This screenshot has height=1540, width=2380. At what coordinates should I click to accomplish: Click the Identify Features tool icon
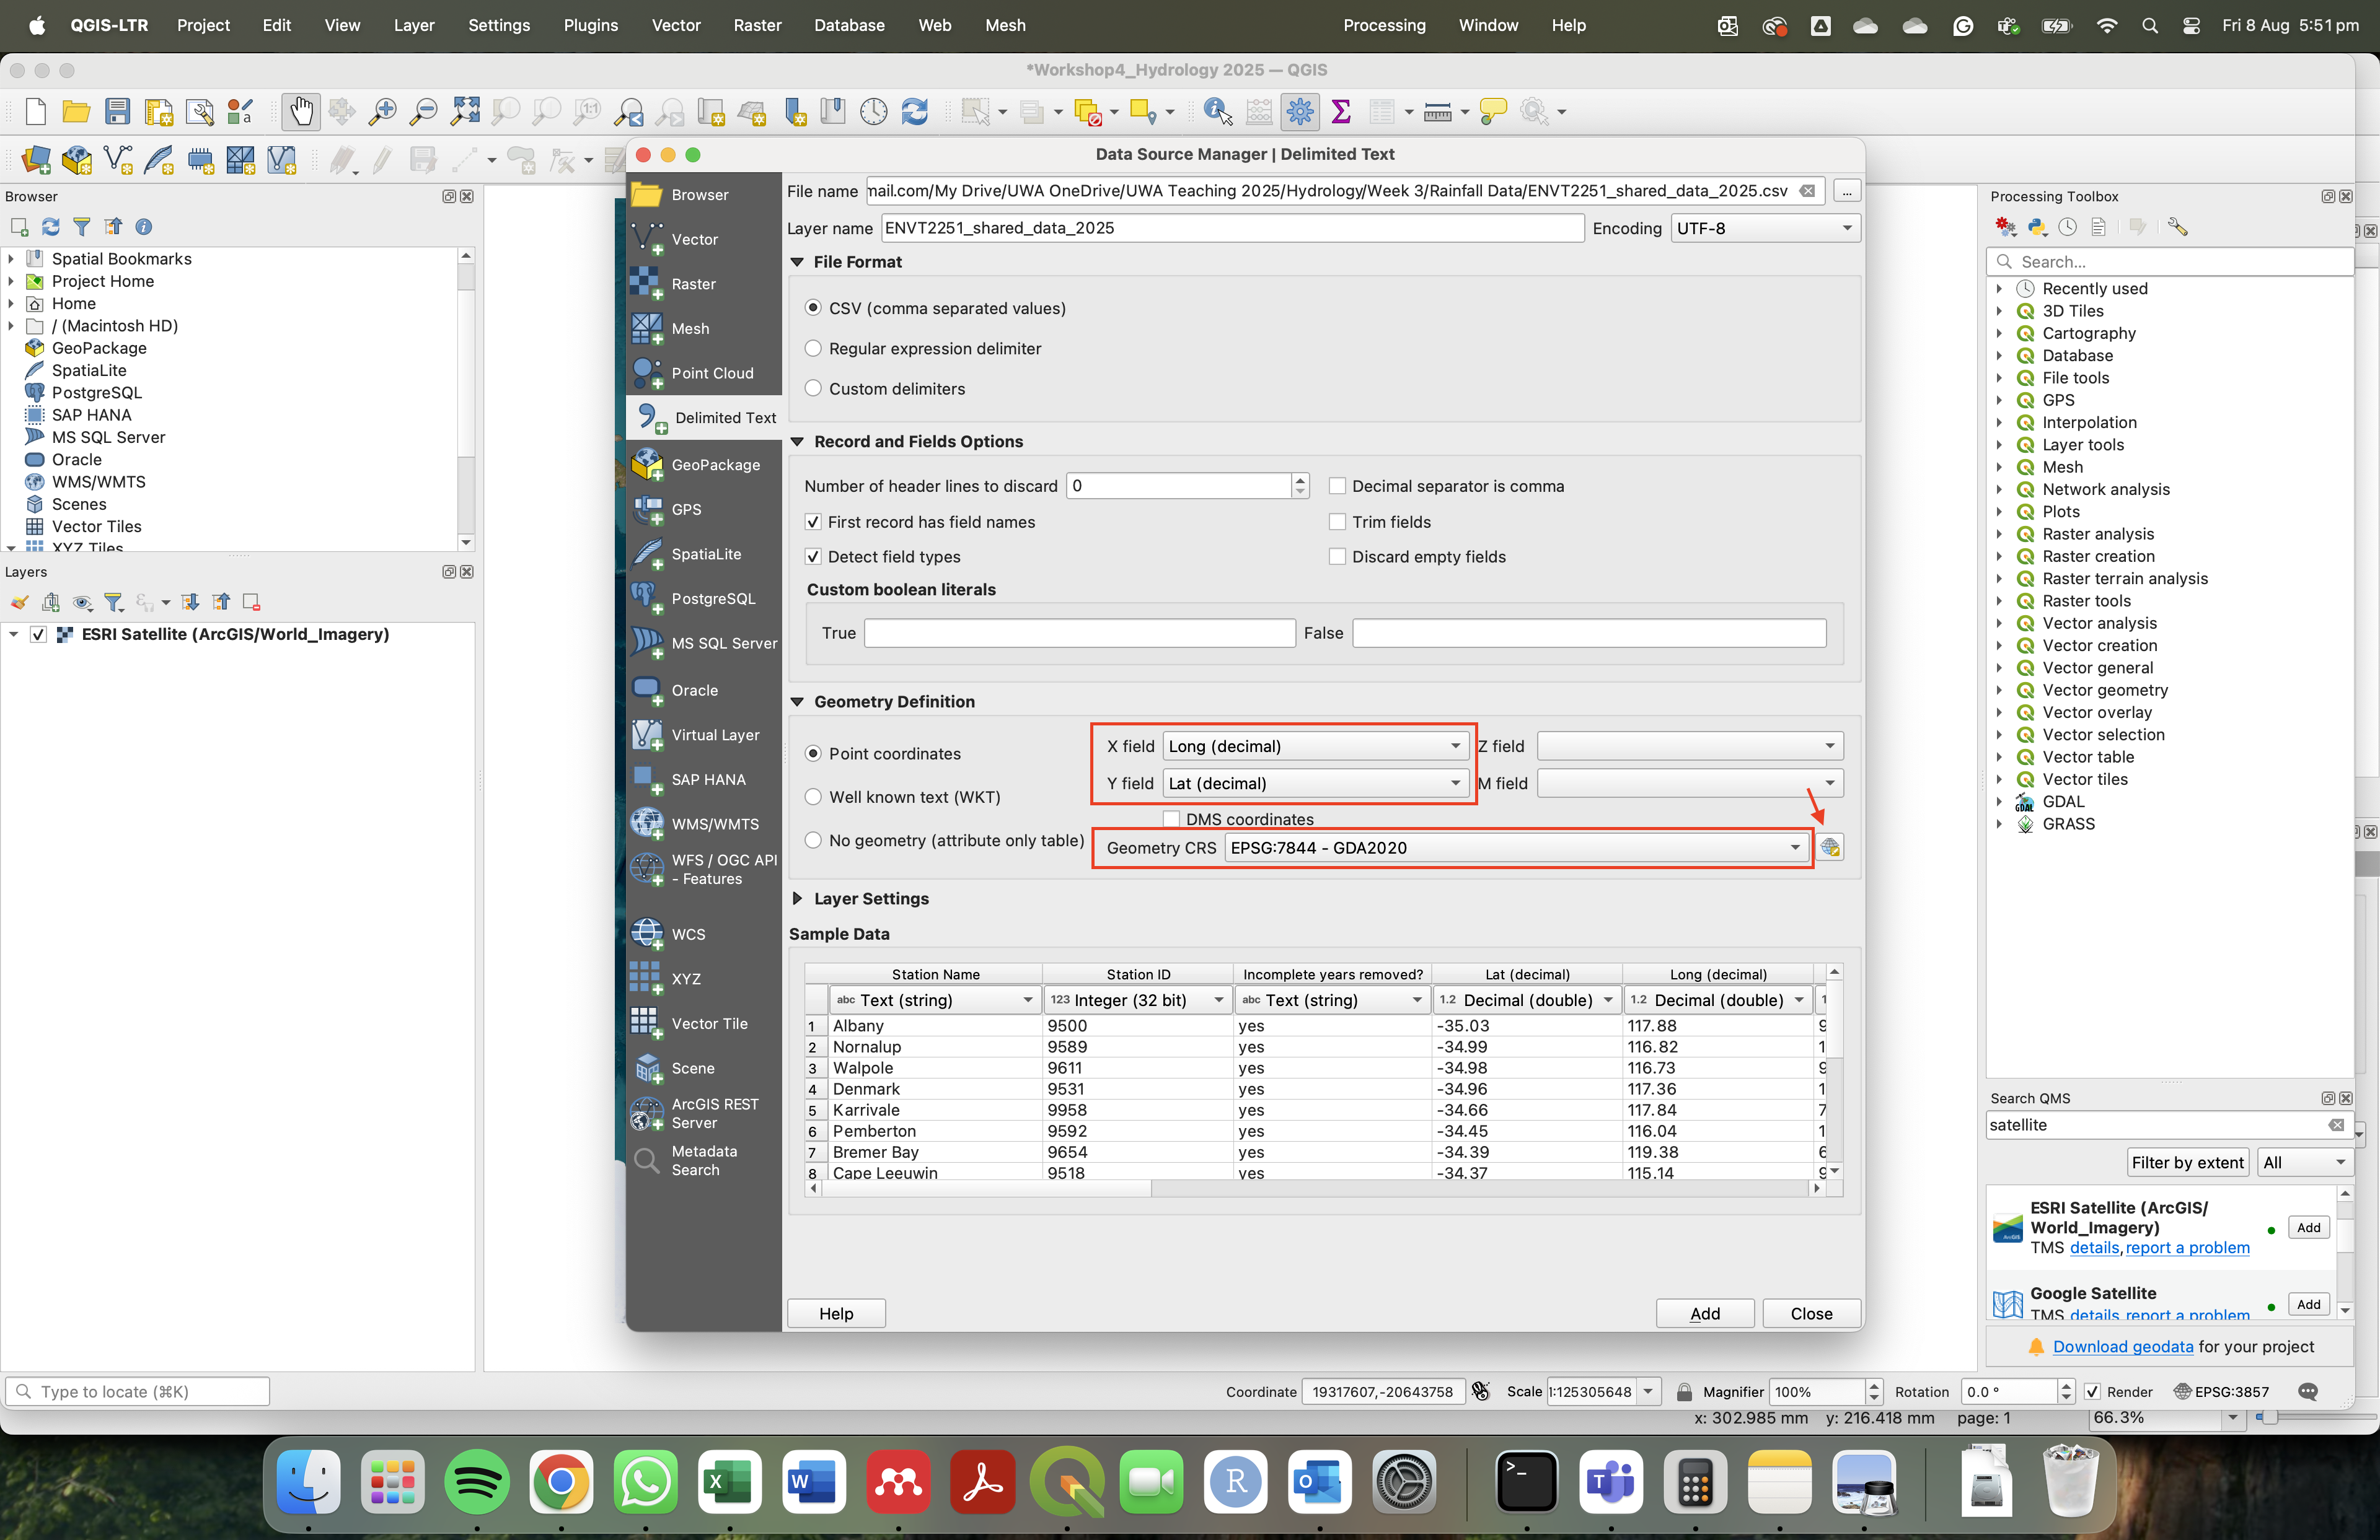click(1217, 112)
